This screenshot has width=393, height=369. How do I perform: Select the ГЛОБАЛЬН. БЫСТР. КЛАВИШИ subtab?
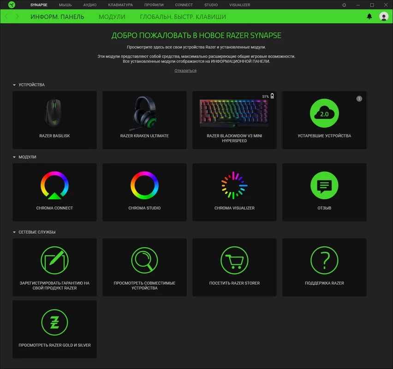pos(183,17)
